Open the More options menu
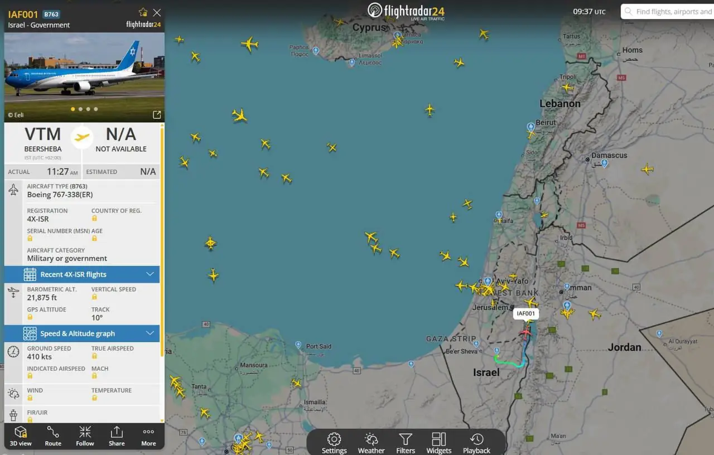Viewport: 714px width, 455px height. (x=148, y=436)
